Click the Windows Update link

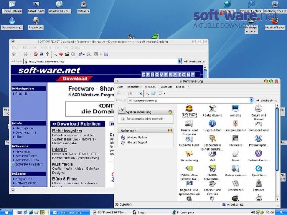137,138
